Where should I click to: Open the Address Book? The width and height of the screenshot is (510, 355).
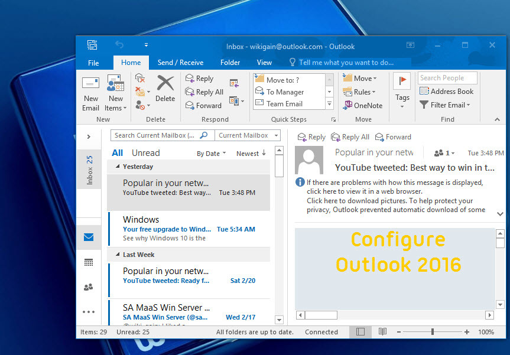point(446,91)
